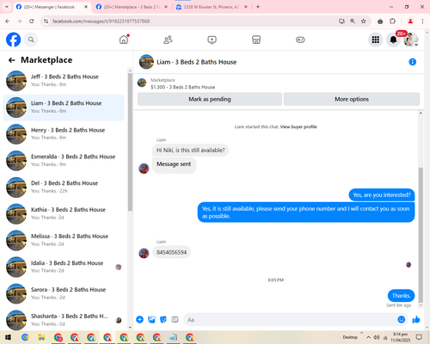The width and height of the screenshot is (430, 344).
Task: Click conversation list scrollbar
Action: (x=130, y=142)
